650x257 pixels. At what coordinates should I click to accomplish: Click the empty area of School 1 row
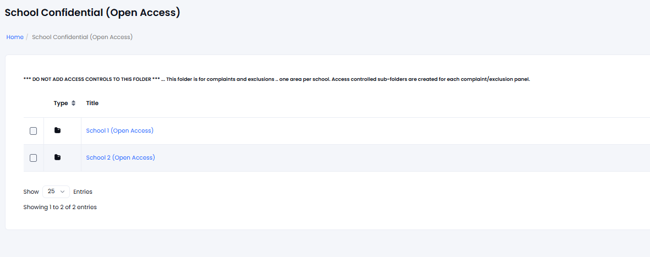pos(402,131)
